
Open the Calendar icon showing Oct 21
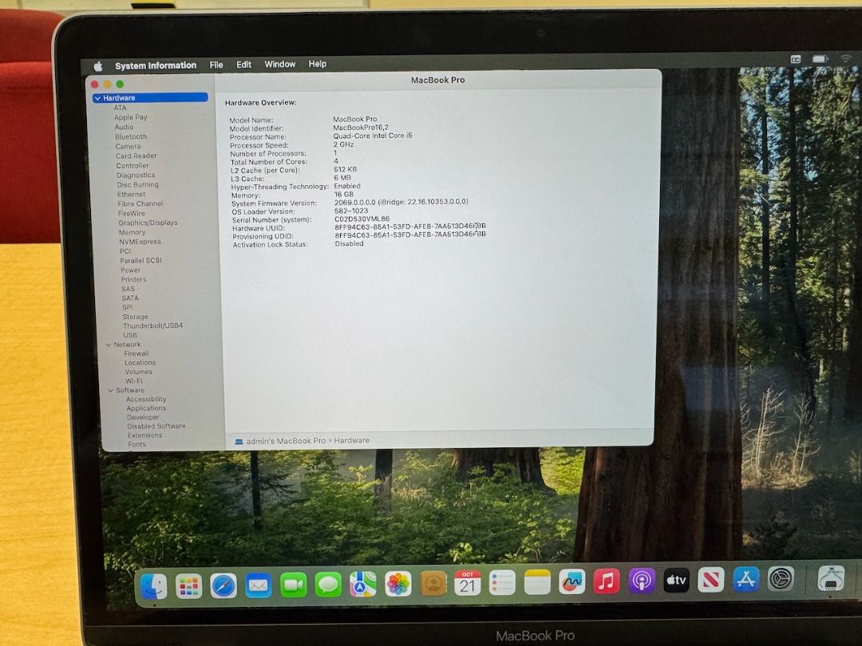(467, 583)
